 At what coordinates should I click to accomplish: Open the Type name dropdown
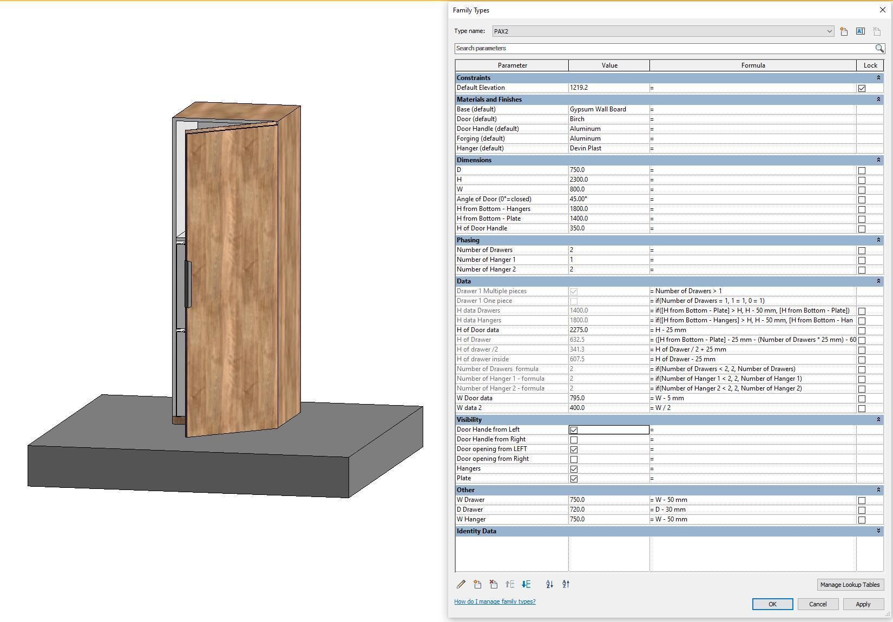(x=829, y=31)
